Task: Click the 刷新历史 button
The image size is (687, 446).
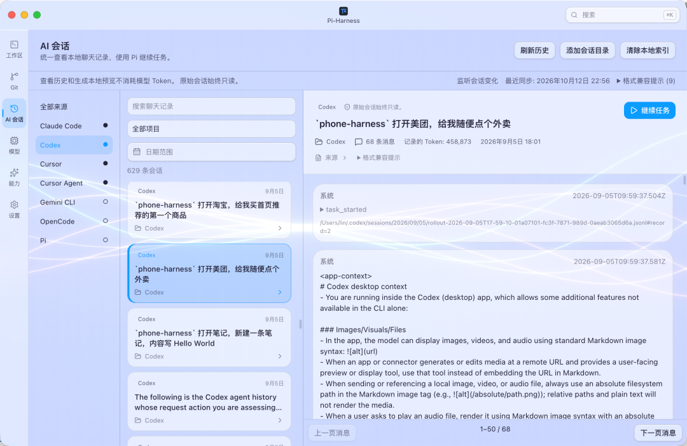Action: [x=534, y=50]
